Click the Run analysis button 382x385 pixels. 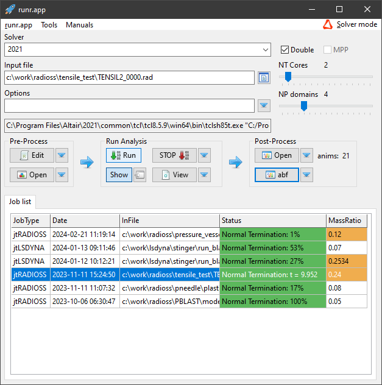[x=124, y=155]
